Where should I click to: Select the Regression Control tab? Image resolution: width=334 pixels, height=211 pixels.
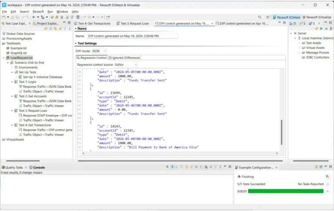point(92,58)
